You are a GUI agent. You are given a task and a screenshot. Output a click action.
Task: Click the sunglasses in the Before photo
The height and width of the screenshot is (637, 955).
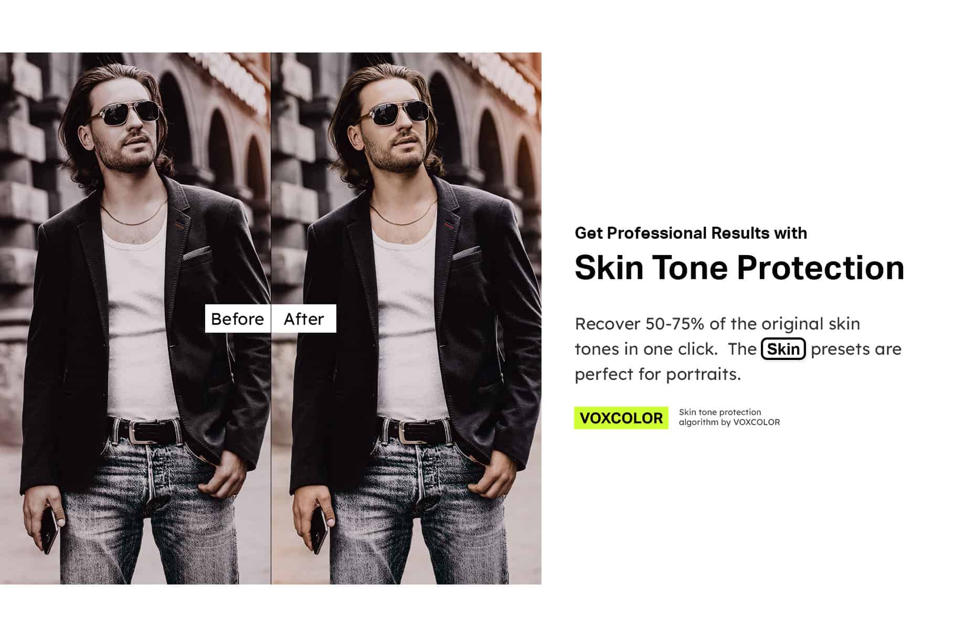(125, 114)
